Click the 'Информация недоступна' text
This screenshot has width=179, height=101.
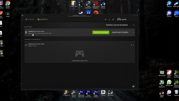[x=80, y=61]
